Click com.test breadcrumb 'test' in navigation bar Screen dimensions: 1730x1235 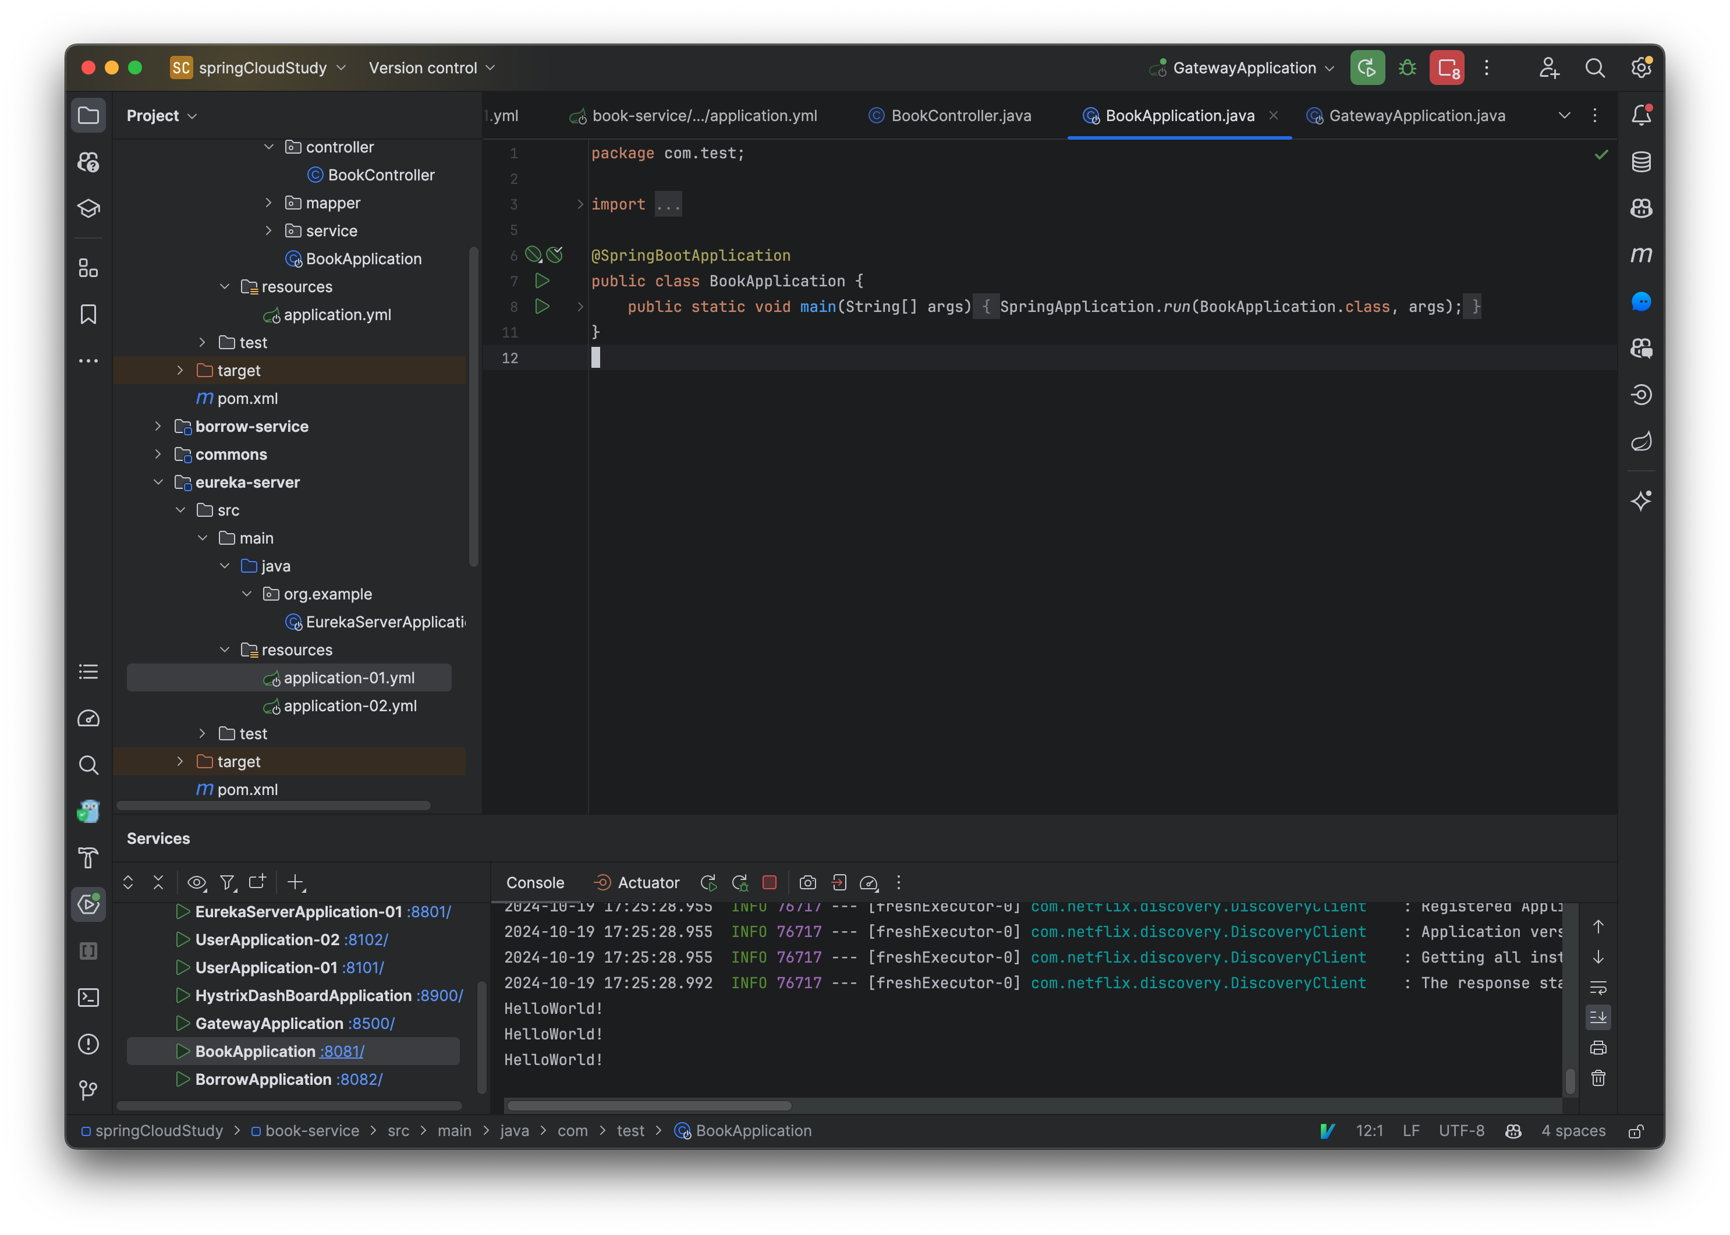click(630, 1131)
